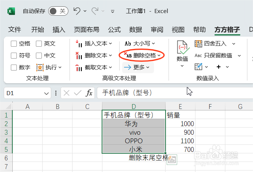Select the 销量 header cell

coord(181,115)
